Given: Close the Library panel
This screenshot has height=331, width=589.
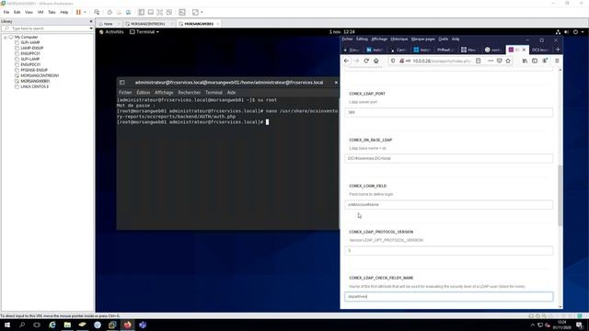Looking at the screenshot, I should [x=91, y=21].
